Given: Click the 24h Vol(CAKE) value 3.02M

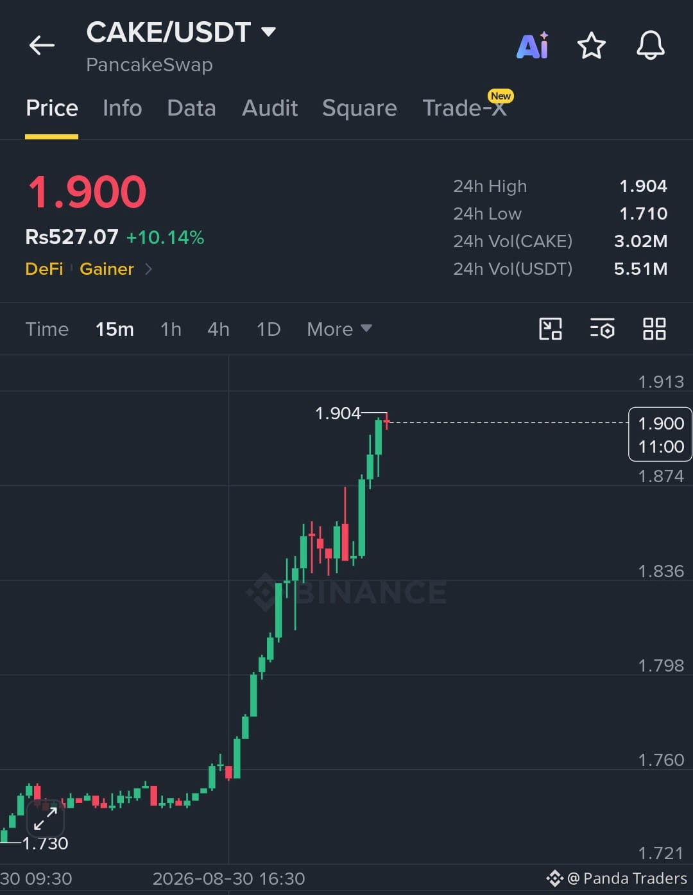Looking at the screenshot, I should point(640,241).
